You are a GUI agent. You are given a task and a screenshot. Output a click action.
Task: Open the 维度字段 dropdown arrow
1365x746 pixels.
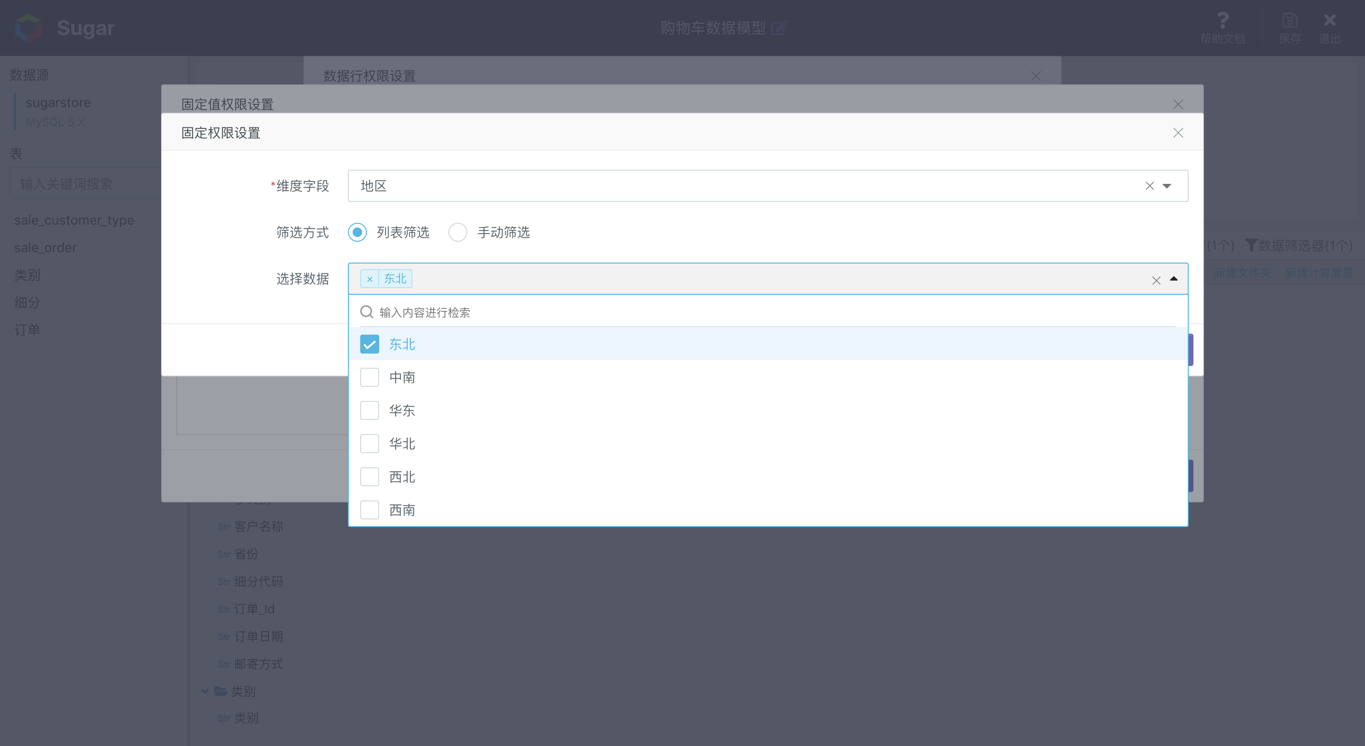[1167, 186]
